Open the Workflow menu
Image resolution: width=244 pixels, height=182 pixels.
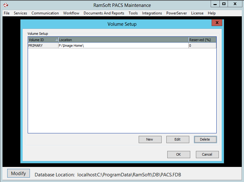(x=71, y=13)
